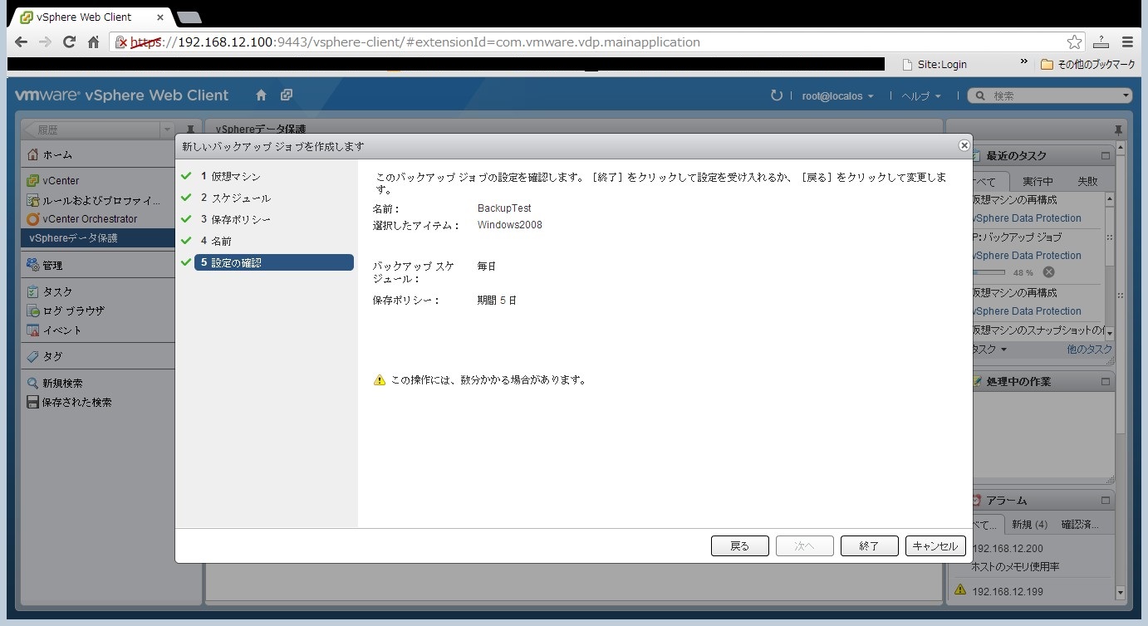Click 他のタスク link
1148x626 pixels.
[x=1089, y=350]
